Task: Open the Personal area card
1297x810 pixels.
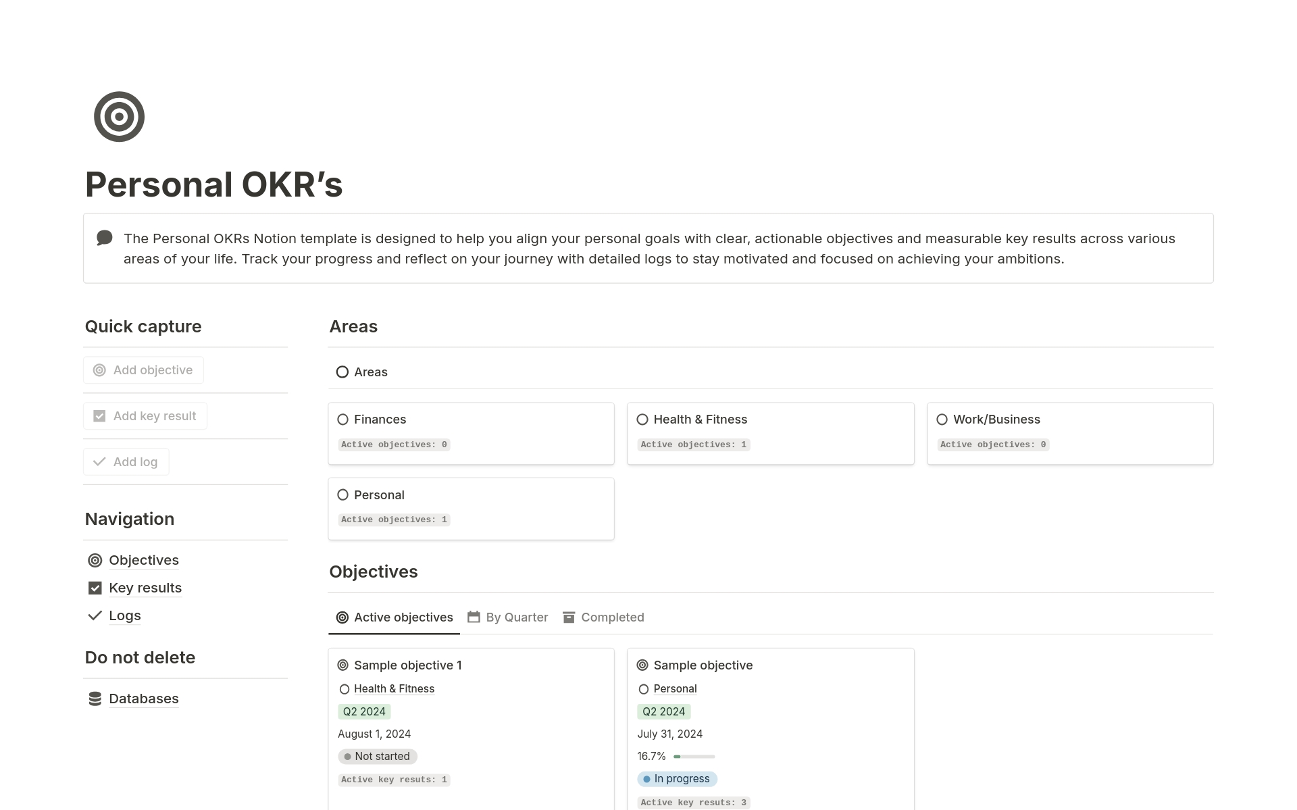Action: point(471,509)
